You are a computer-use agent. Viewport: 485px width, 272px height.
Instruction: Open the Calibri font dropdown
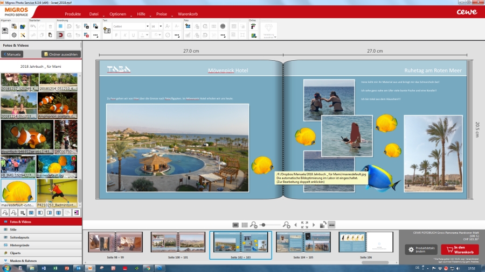pyautogui.click(x=131, y=26)
